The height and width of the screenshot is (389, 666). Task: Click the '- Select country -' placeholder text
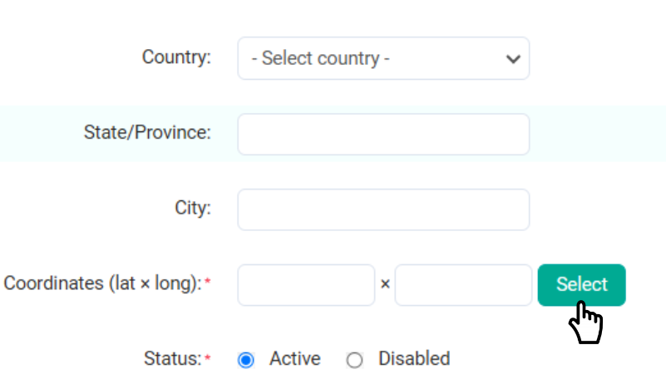(x=321, y=59)
